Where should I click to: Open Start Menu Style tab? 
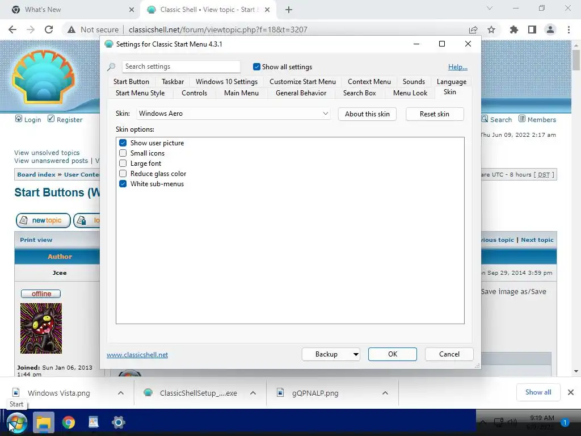(x=140, y=93)
